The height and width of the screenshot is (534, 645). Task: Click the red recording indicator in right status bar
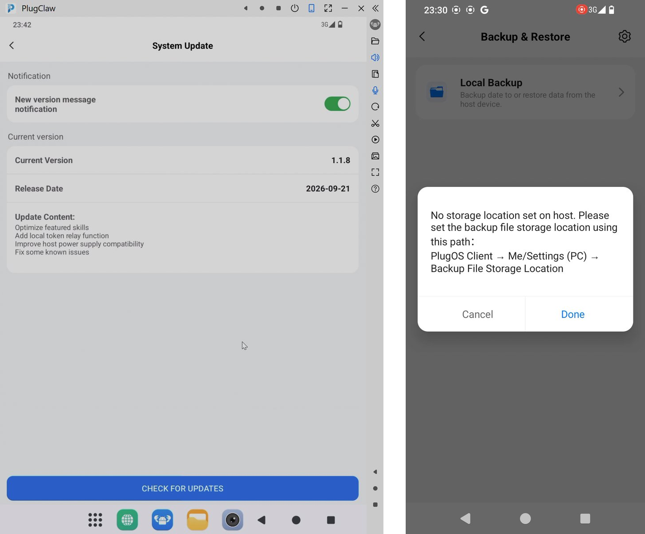click(581, 9)
